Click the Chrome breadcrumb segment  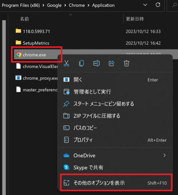(77, 5)
